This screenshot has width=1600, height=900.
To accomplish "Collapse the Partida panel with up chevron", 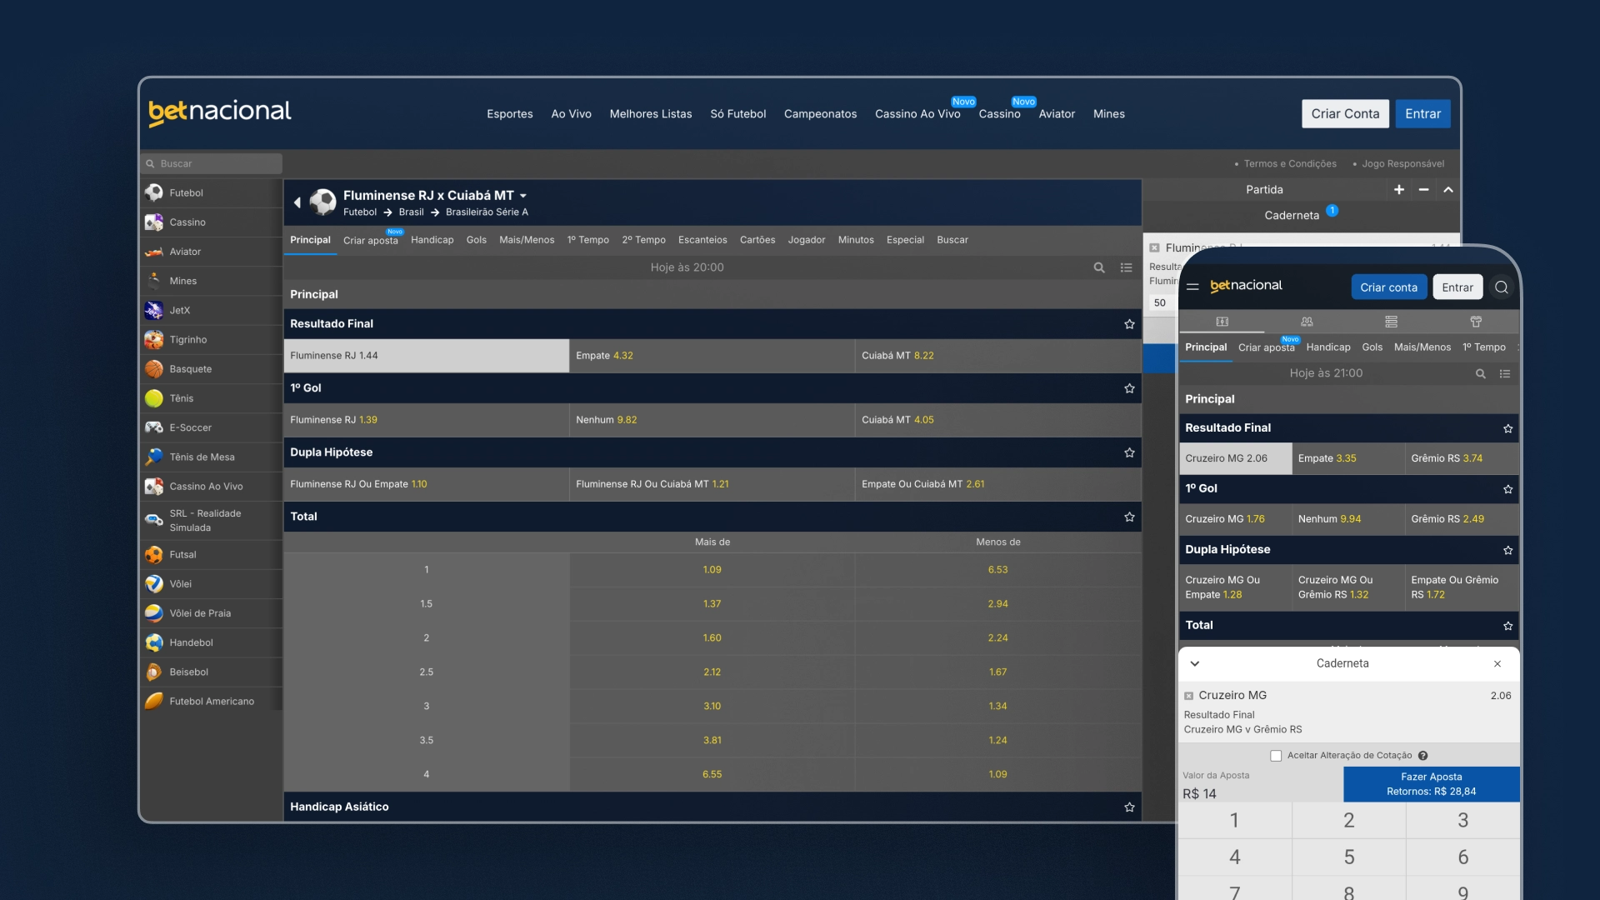I will [x=1448, y=190].
